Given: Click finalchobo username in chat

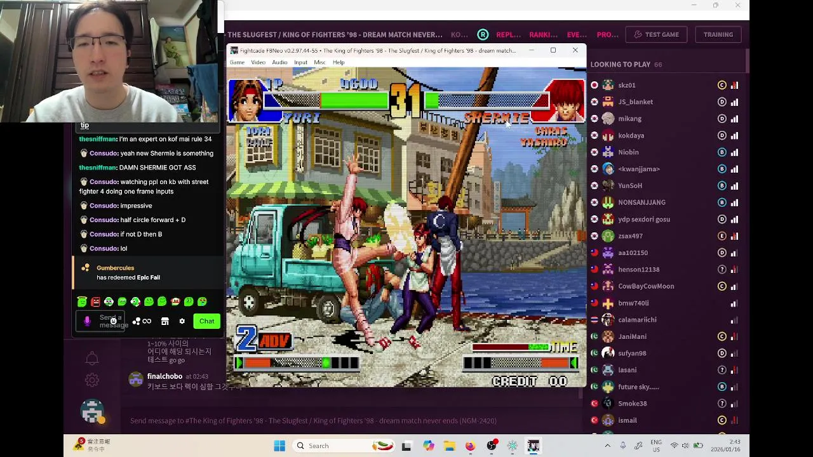Looking at the screenshot, I should point(165,376).
